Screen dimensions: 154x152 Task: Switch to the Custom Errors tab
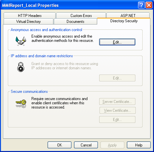click(x=81, y=15)
